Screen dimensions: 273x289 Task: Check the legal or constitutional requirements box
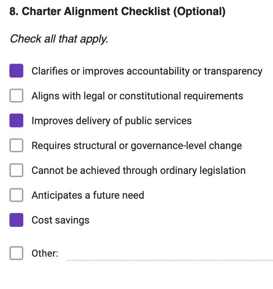click(x=16, y=96)
